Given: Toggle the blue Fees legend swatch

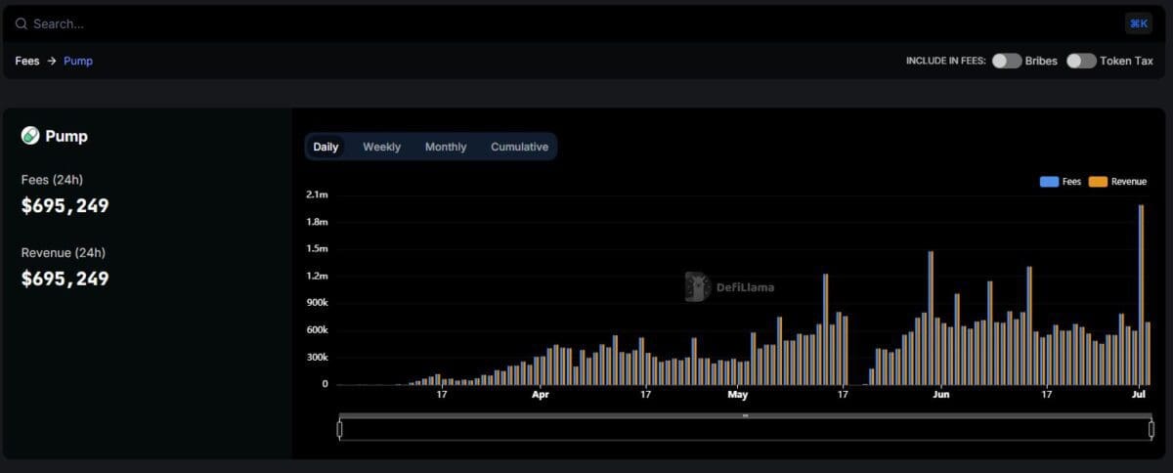Looking at the screenshot, I should point(1049,182).
